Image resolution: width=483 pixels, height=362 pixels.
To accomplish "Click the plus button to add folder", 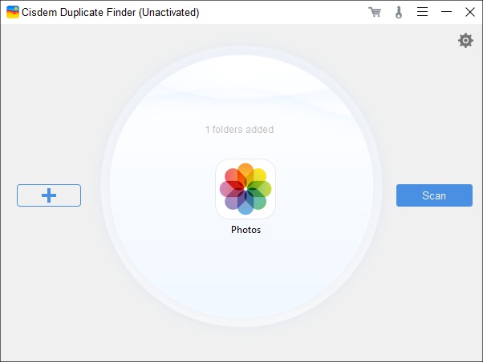I will 49,195.
